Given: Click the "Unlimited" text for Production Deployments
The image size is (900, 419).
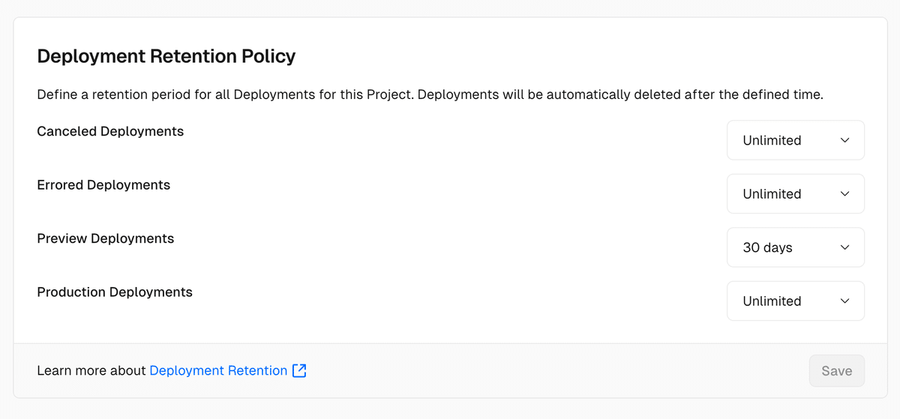Looking at the screenshot, I should point(772,301).
